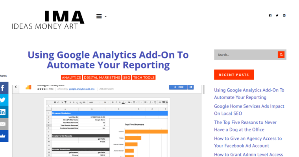Viewport: 299px width, 157px height.
Task: Click the orange search magnifier button
Action: pos(281,55)
